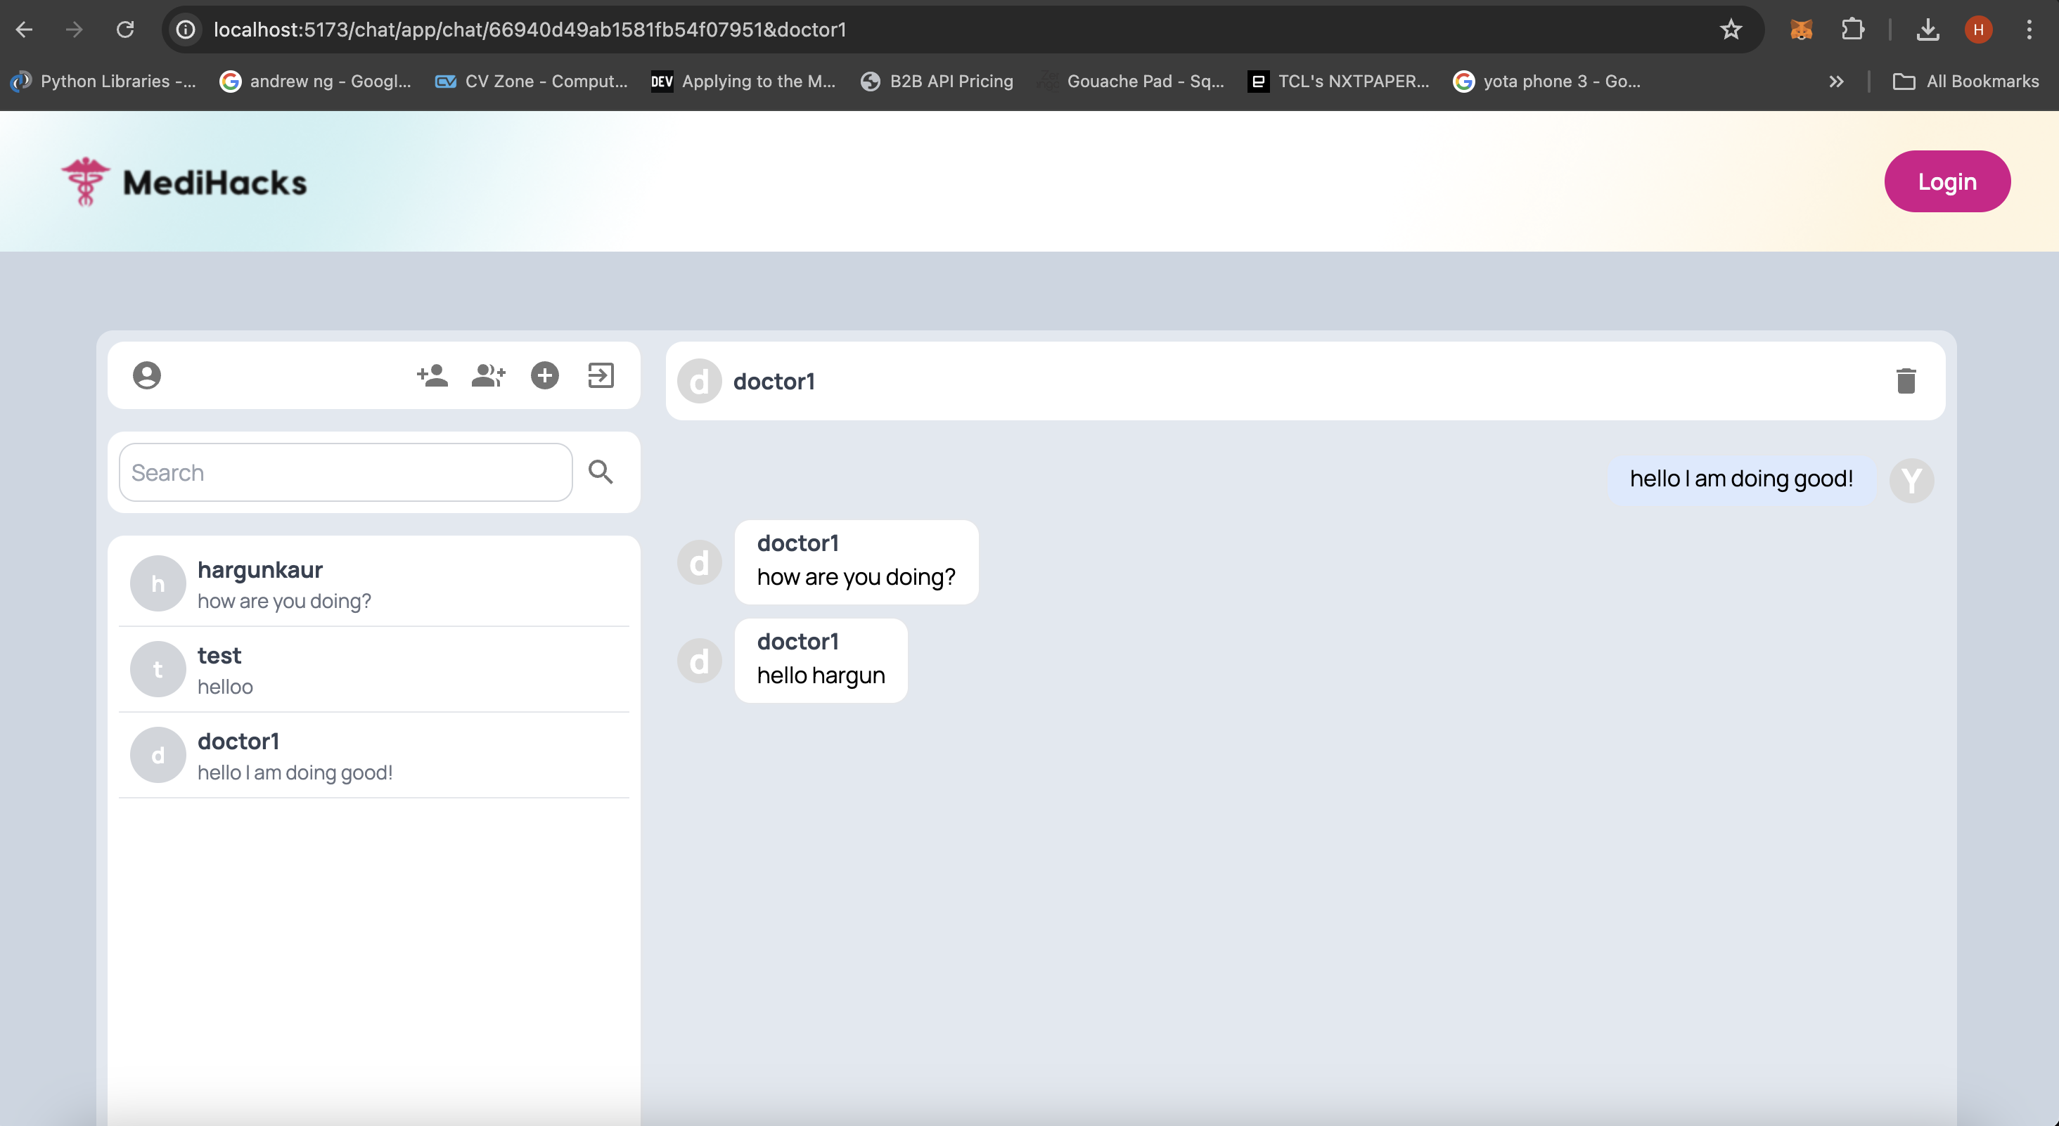Click the create group icon
Screen dimensions: 2059x1126
(488, 375)
